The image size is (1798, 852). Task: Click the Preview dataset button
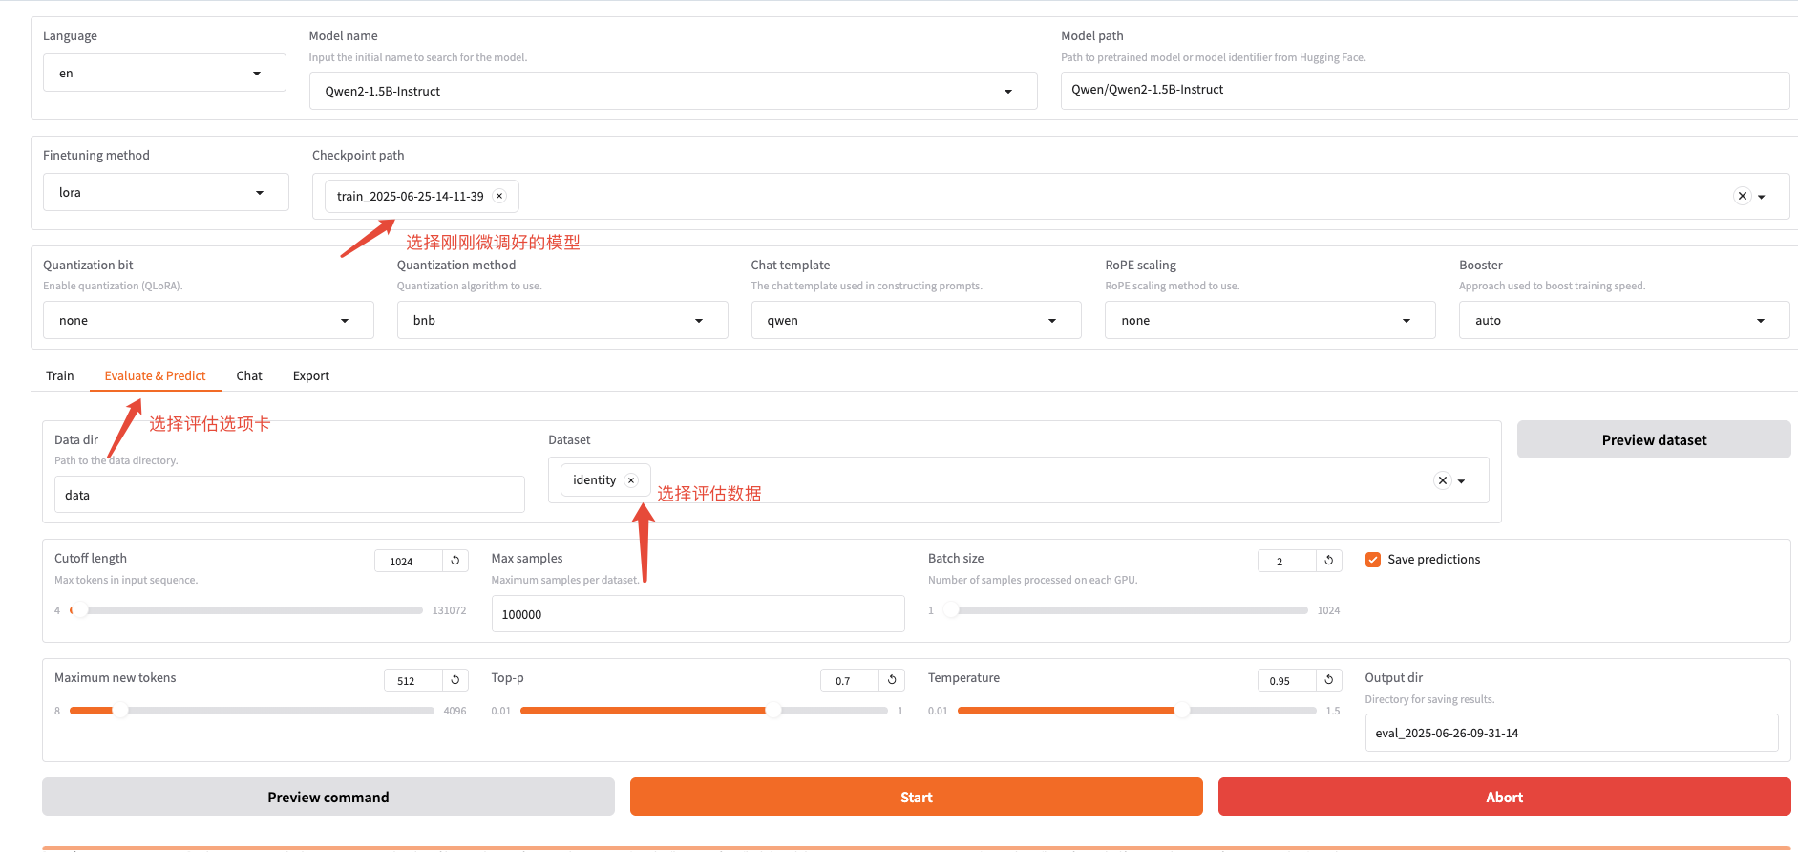[1653, 440]
